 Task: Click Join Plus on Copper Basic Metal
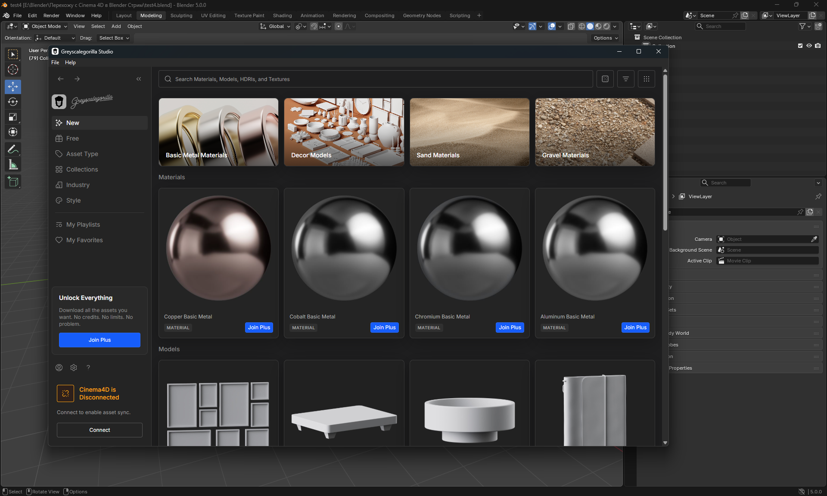coord(259,328)
